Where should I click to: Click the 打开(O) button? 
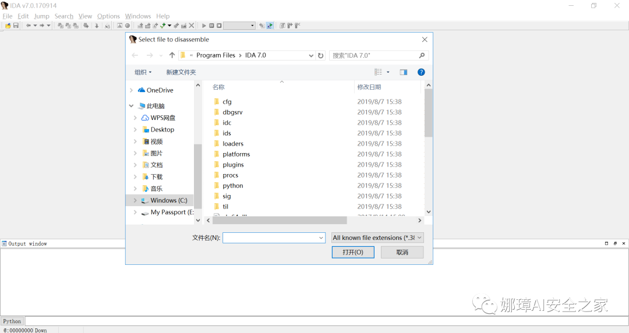(x=353, y=252)
